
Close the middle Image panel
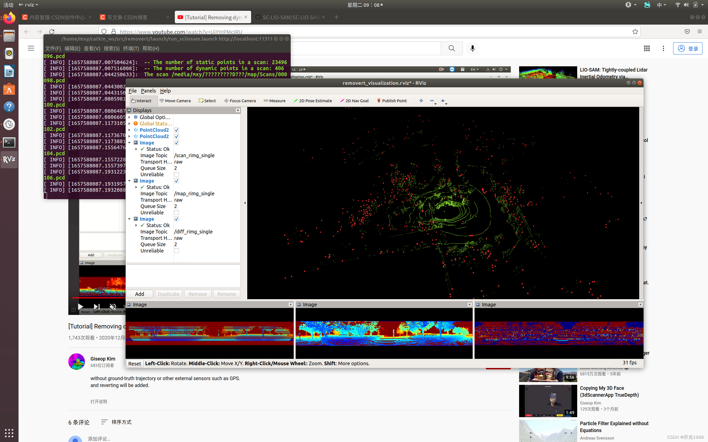pos(469,304)
